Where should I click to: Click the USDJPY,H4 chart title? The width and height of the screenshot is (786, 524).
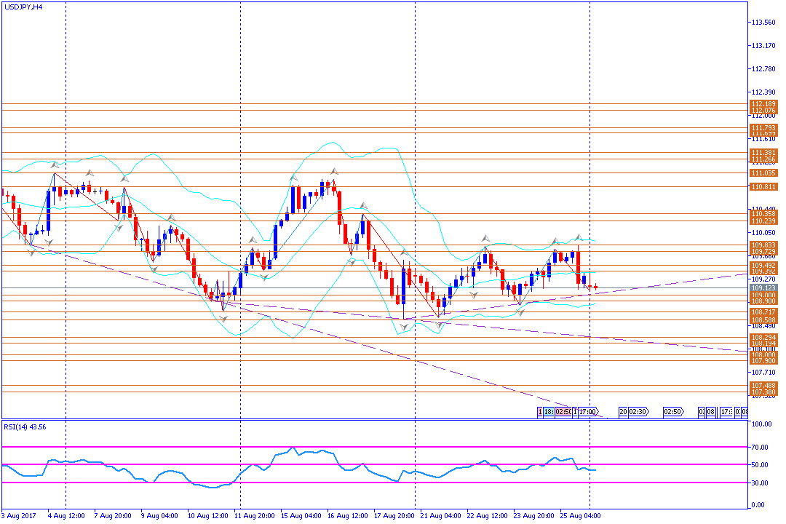[x=23, y=7]
